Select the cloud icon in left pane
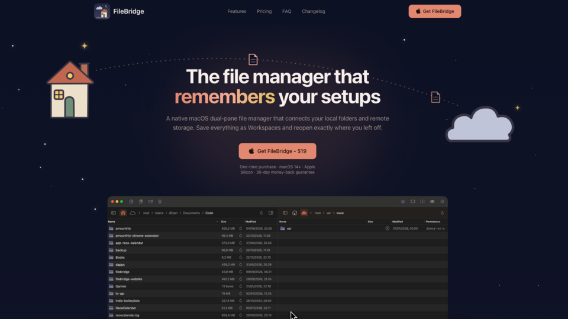Viewport: 568px width, 319px height. tap(133, 213)
